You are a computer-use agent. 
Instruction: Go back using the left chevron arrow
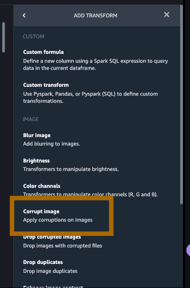(x=24, y=16)
